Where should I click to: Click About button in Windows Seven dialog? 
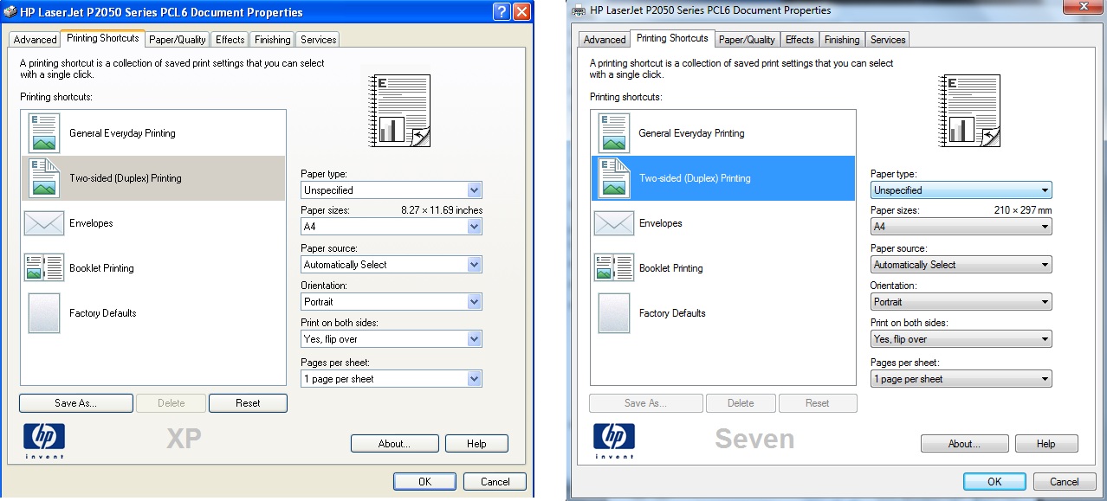(x=964, y=444)
